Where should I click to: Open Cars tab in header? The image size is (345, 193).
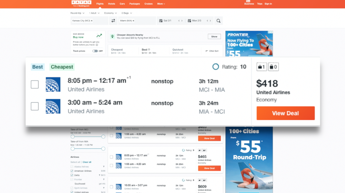click(122, 4)
